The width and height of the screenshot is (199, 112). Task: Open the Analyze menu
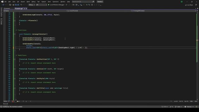[44, 2]
